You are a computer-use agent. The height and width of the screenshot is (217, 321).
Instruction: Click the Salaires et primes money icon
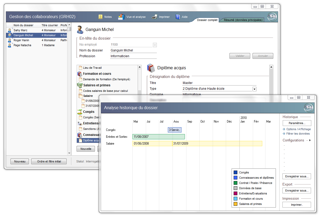pyautogui.click(x=80, y=85)
